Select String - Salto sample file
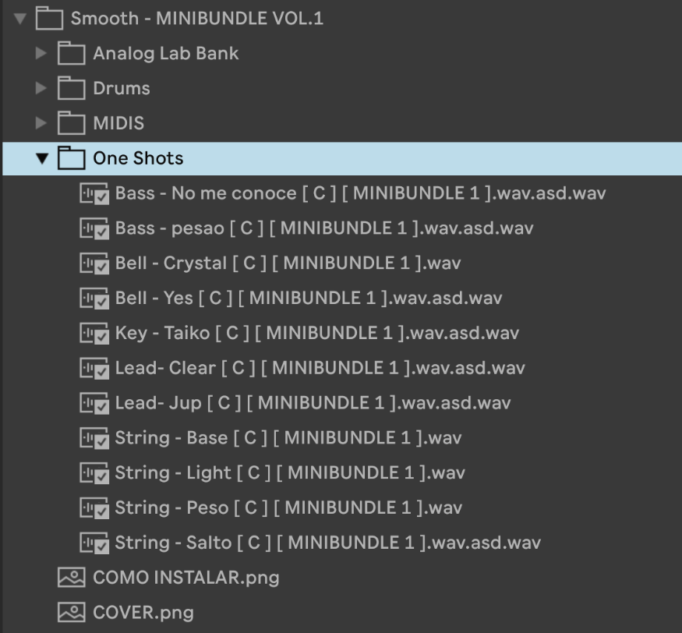The height and width of the screenshot is (633, 682). 327,543
